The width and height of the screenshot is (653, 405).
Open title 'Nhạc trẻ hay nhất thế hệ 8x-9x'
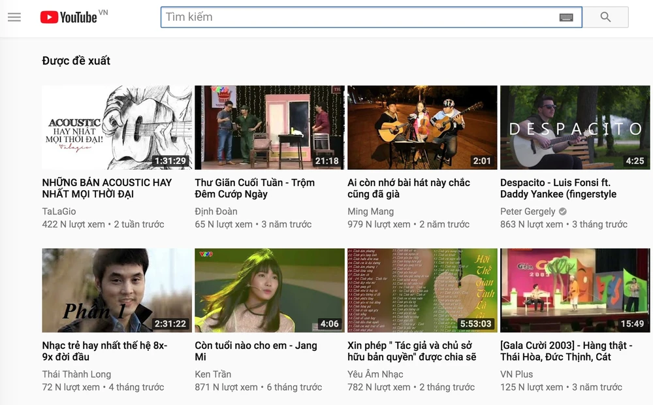[104, 351]
